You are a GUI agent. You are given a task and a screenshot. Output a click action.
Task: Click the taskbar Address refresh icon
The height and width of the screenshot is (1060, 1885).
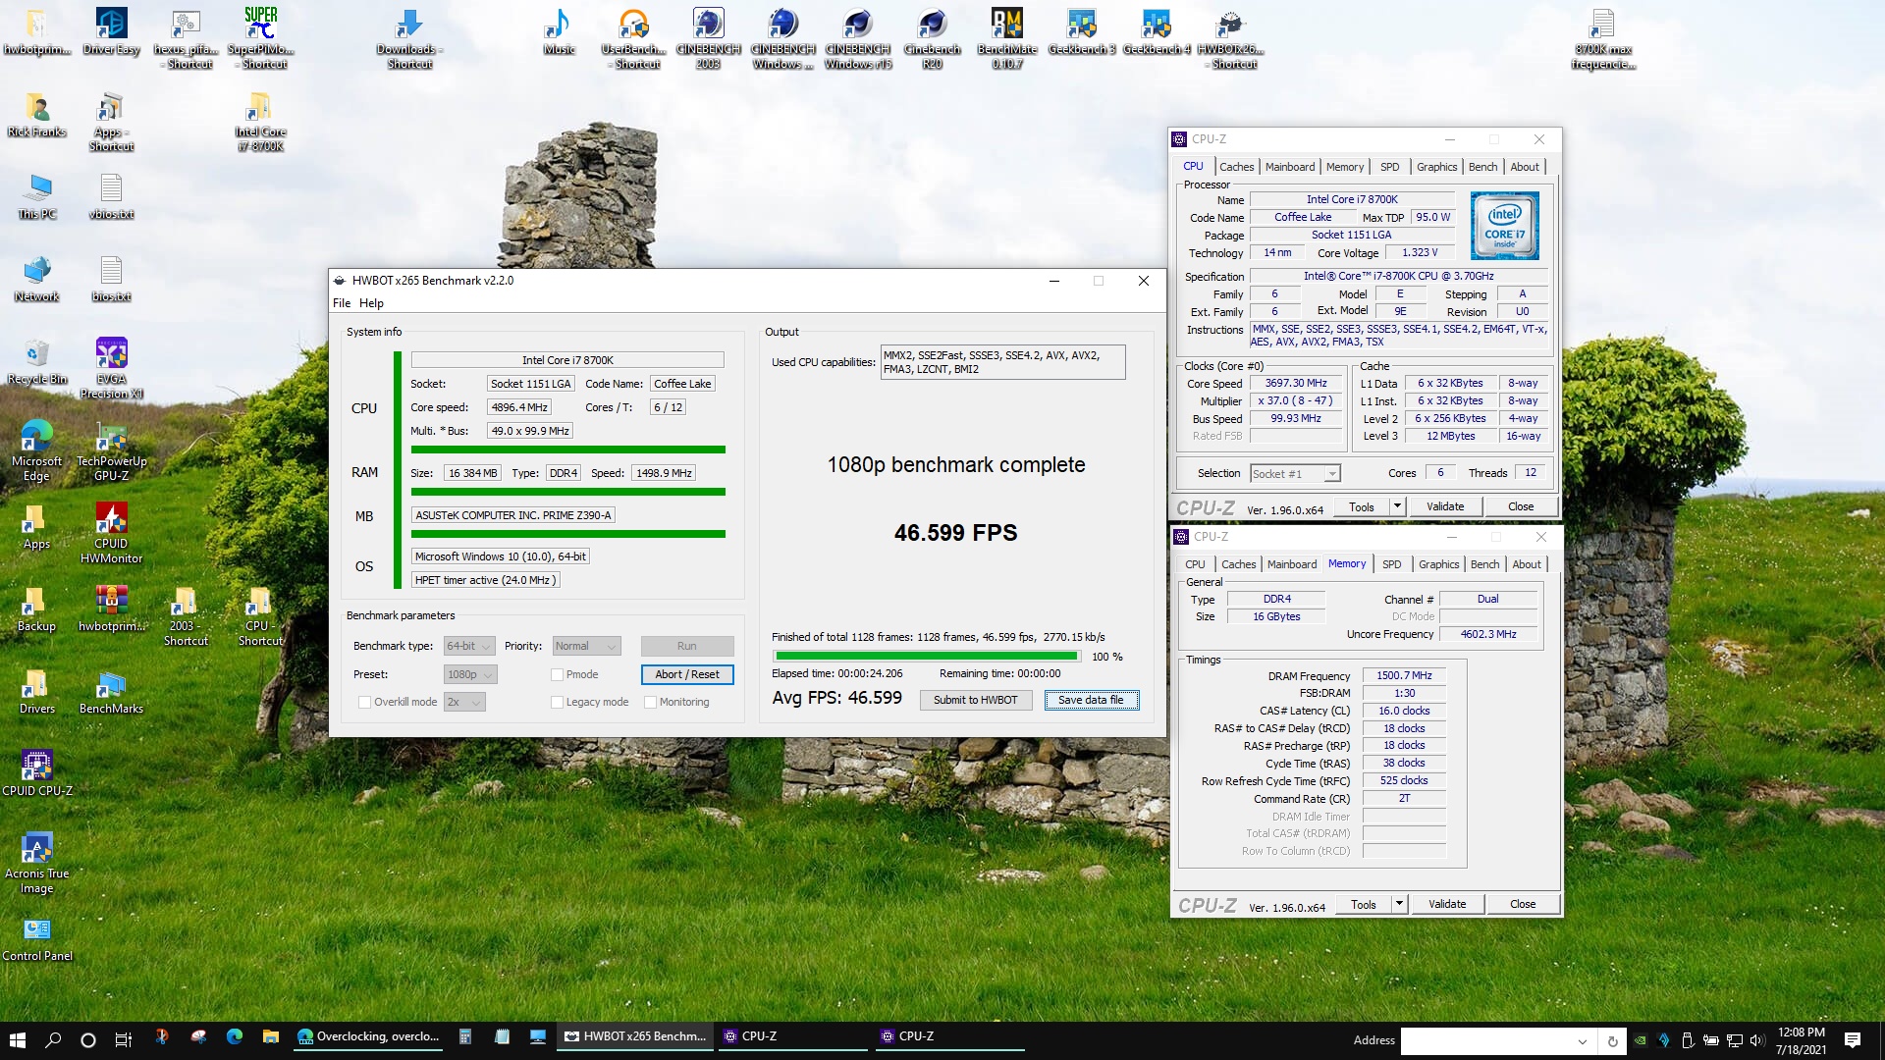tap(1612, 1040)
